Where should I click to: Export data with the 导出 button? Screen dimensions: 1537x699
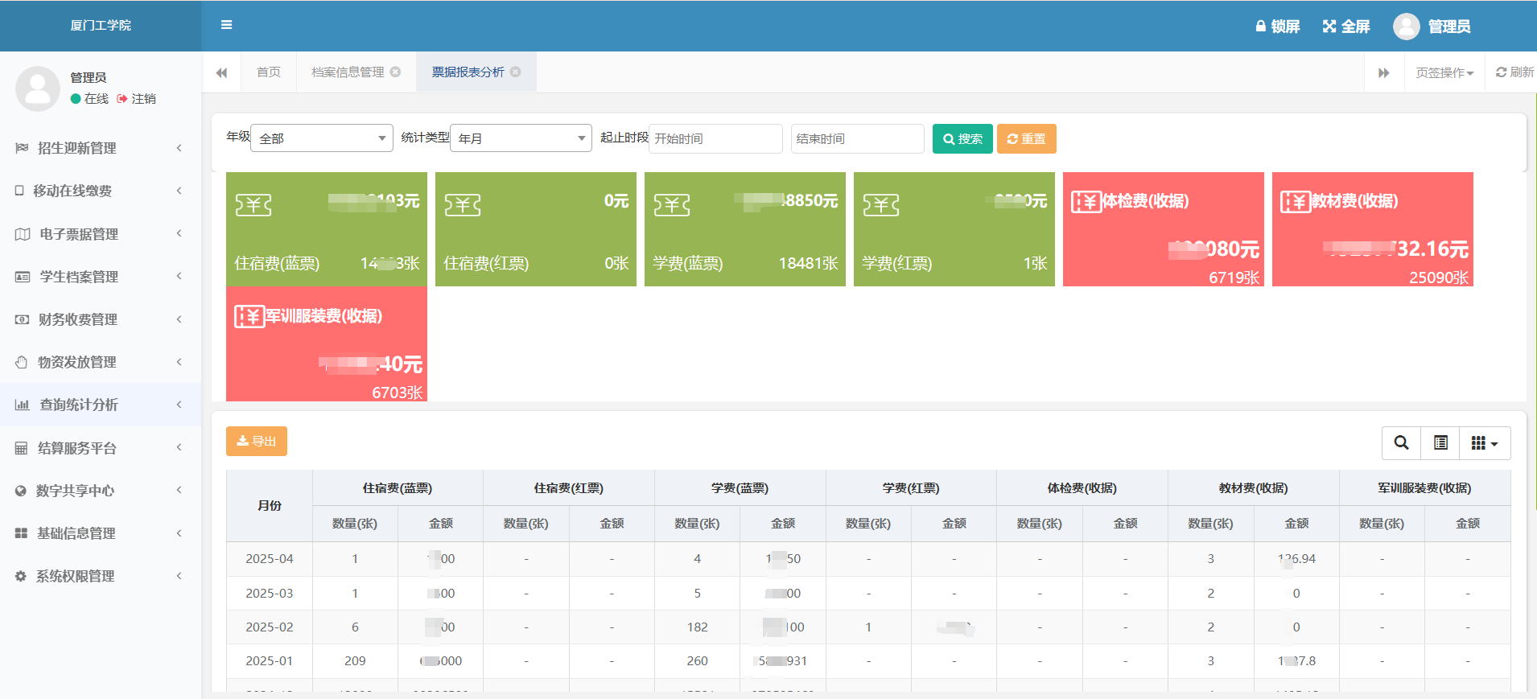click(x=257, y=442)
